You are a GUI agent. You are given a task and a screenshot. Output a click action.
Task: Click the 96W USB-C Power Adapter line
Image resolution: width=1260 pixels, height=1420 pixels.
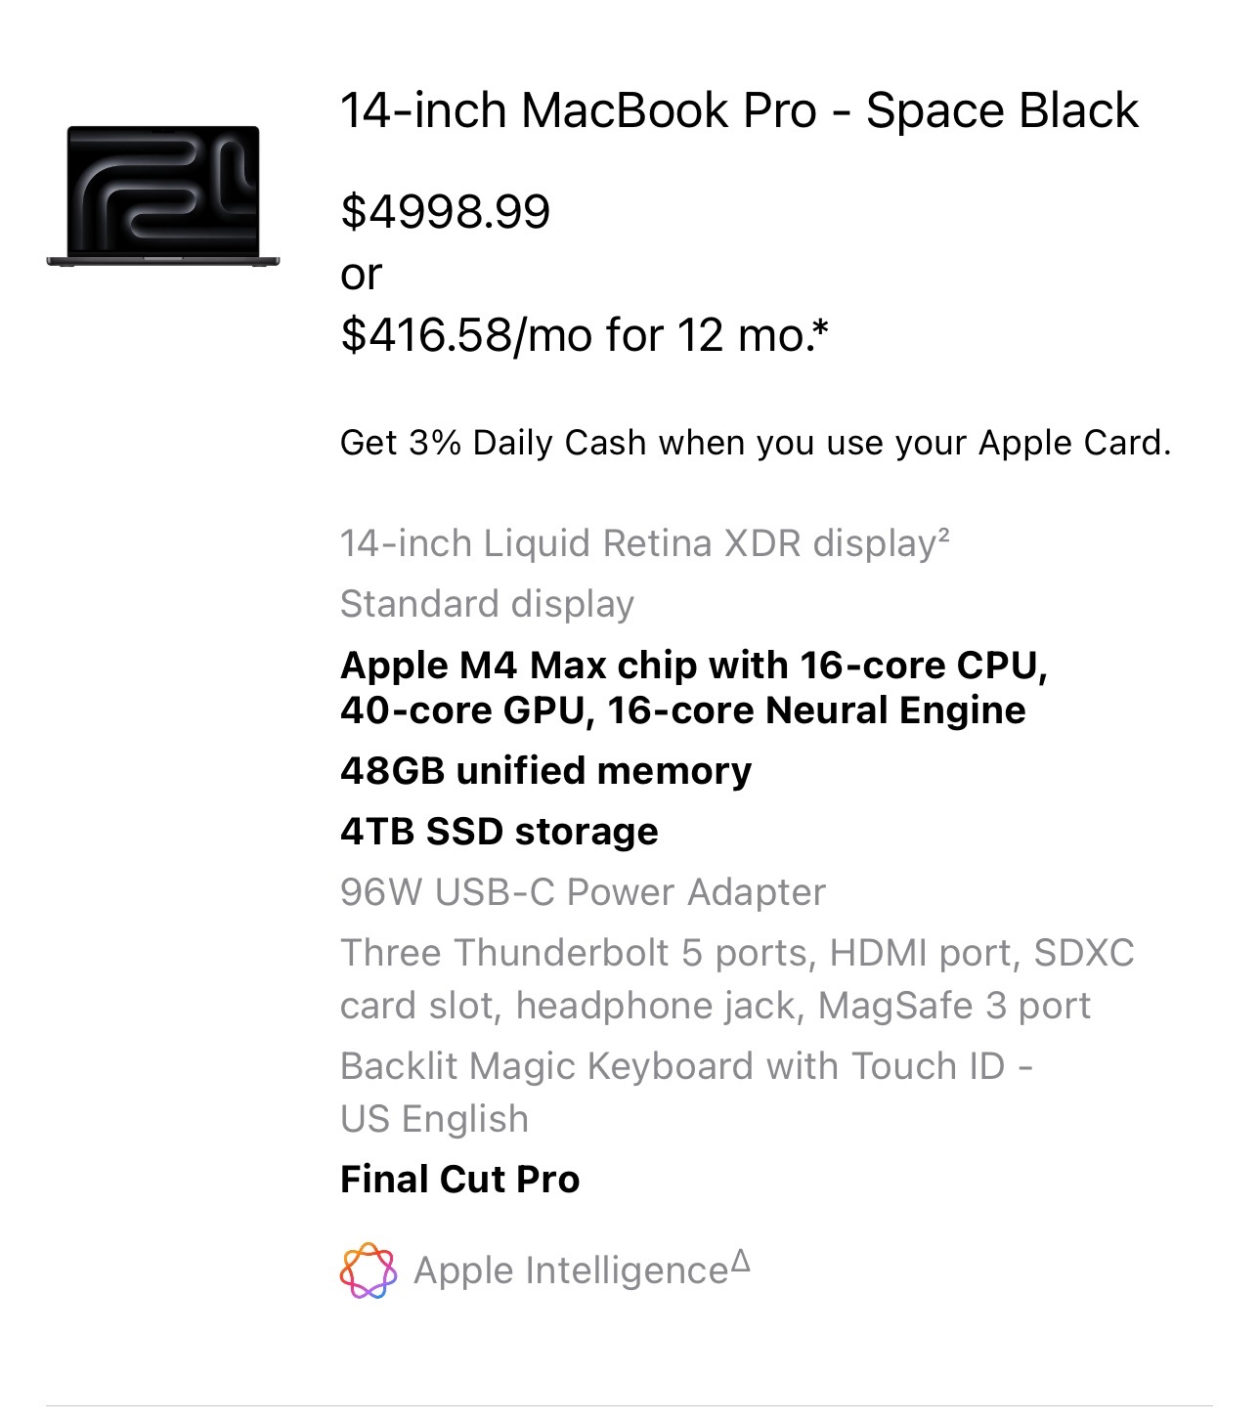(x=583, y=892)
